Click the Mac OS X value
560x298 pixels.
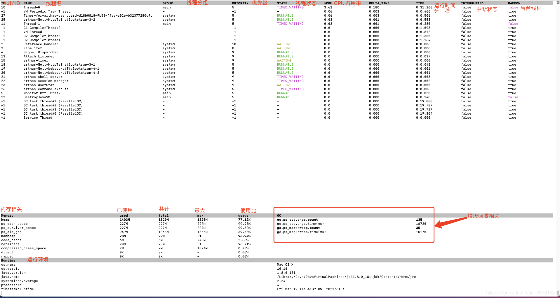[x=285, y=265]
